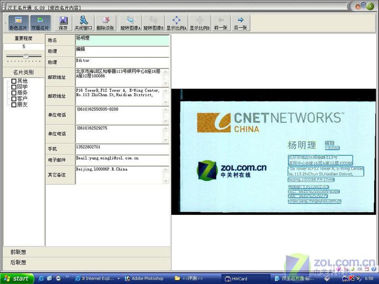Check the 朋友 category box
This screenshot has width=379, height=284.
click(x=14, y=105)
